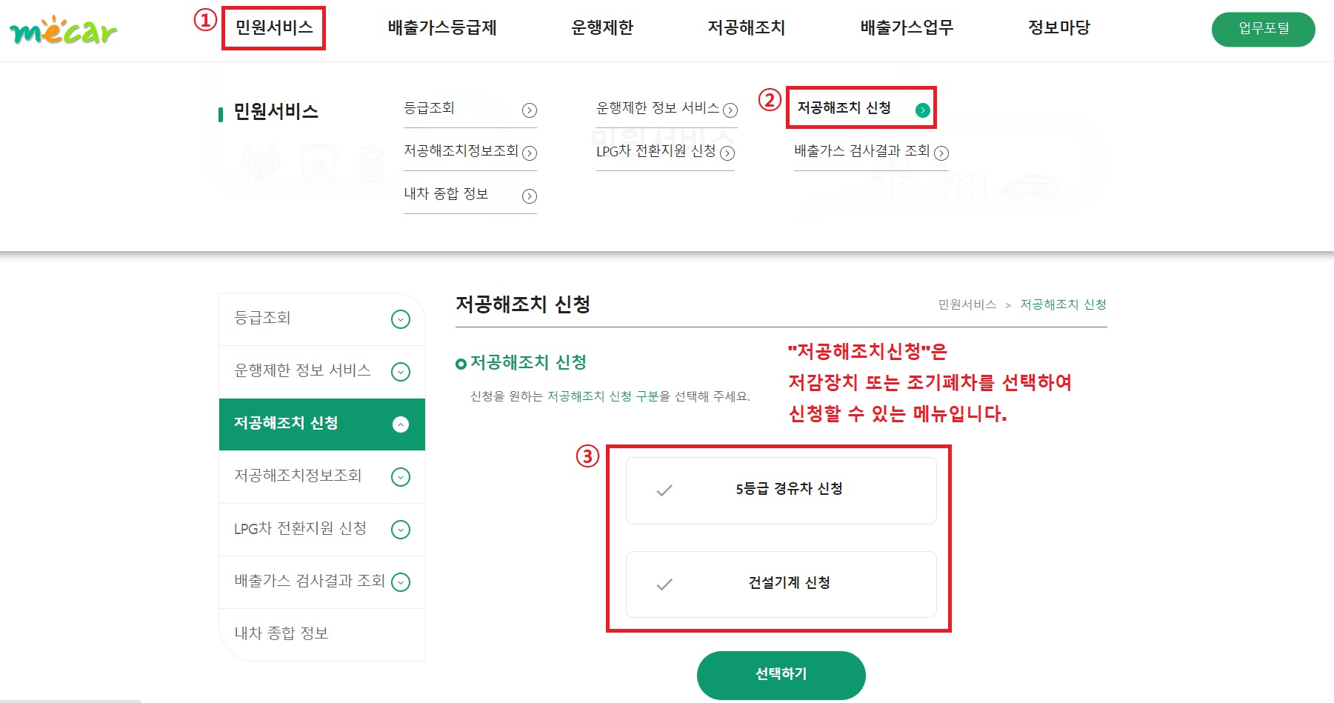
Task: Click the mecar logo
Action: point(63,31)
